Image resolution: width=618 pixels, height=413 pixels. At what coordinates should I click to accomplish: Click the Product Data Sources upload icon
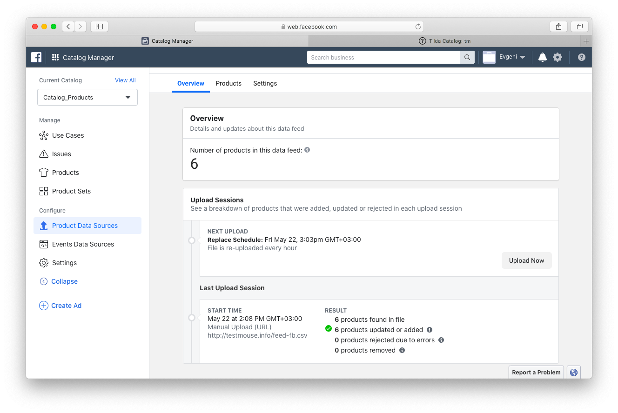(x=44, y=226)
